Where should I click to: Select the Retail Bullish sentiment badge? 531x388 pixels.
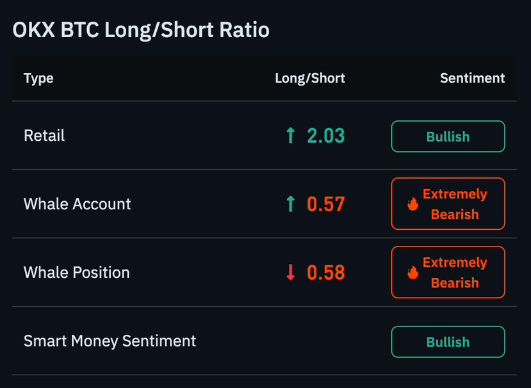click(x=448, y=136)
